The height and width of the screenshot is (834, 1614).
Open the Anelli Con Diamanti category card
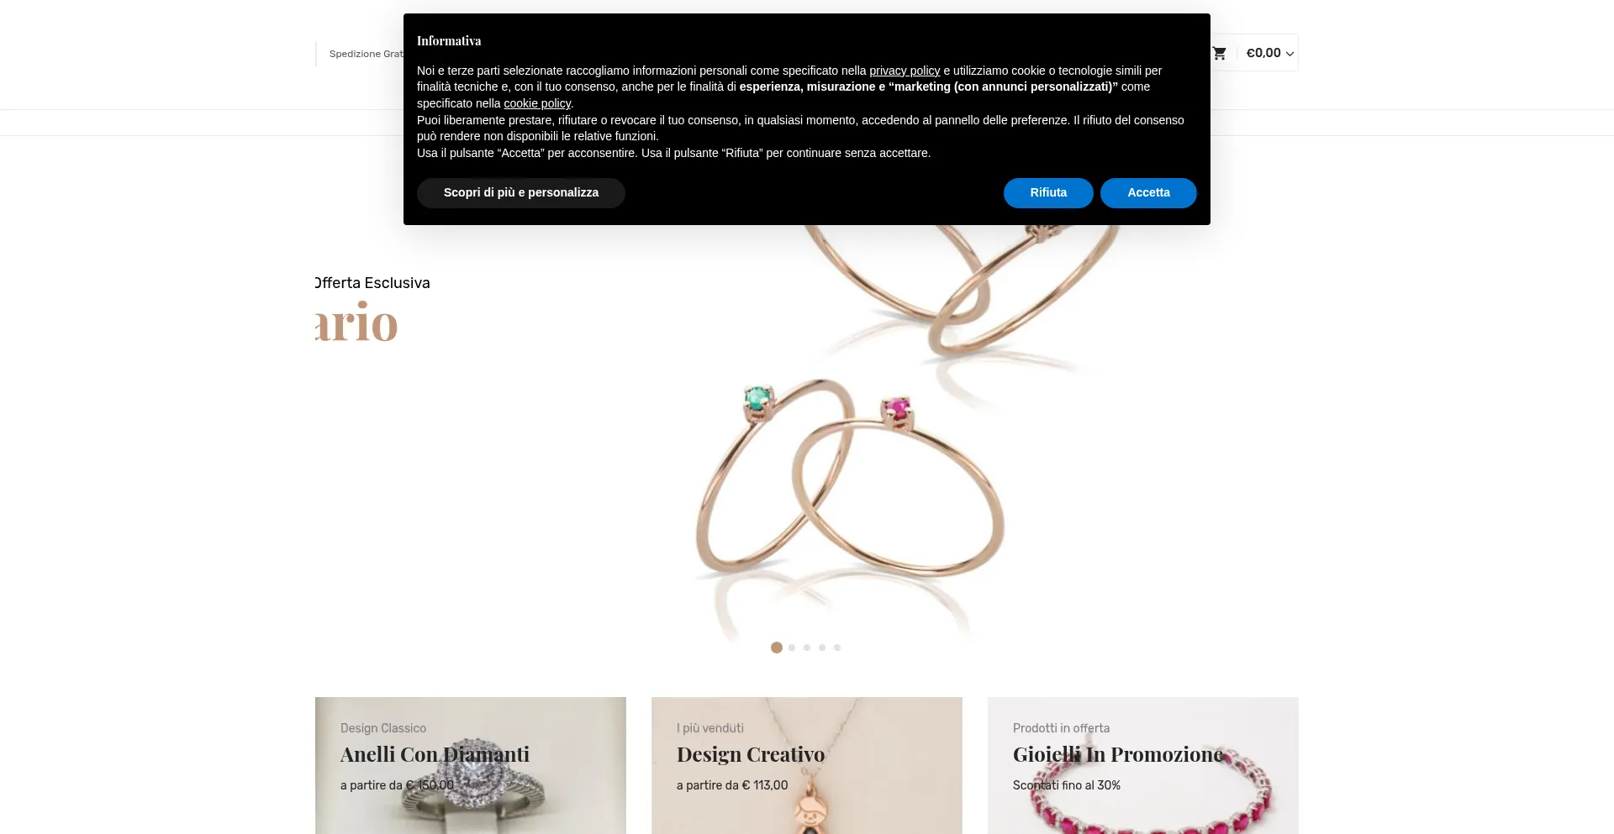click(471, 765)
